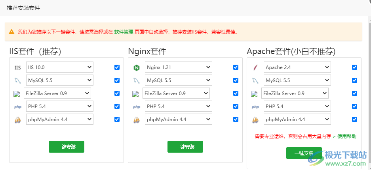Uncheck PHP 5.4 checkbox in Nginx suite
371x170 pixels.
point(236,106)
